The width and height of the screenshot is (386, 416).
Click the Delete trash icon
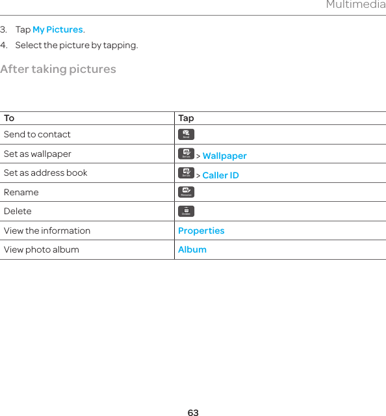click(x=186, y=211)
